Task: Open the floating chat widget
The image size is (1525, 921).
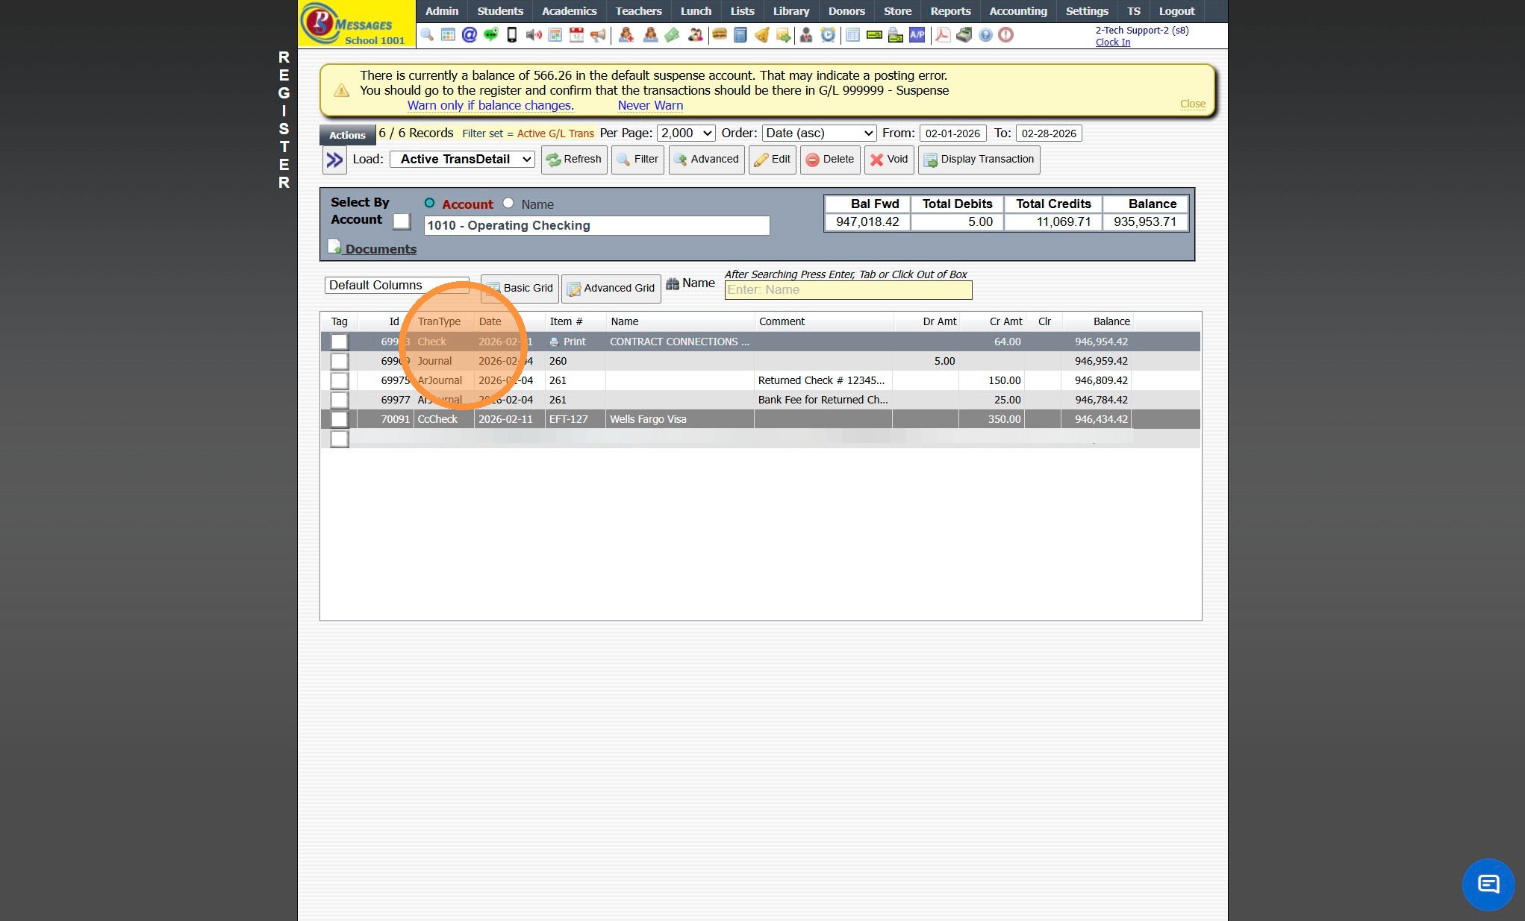Action: pyautogui.click(x=1488, y=884)
